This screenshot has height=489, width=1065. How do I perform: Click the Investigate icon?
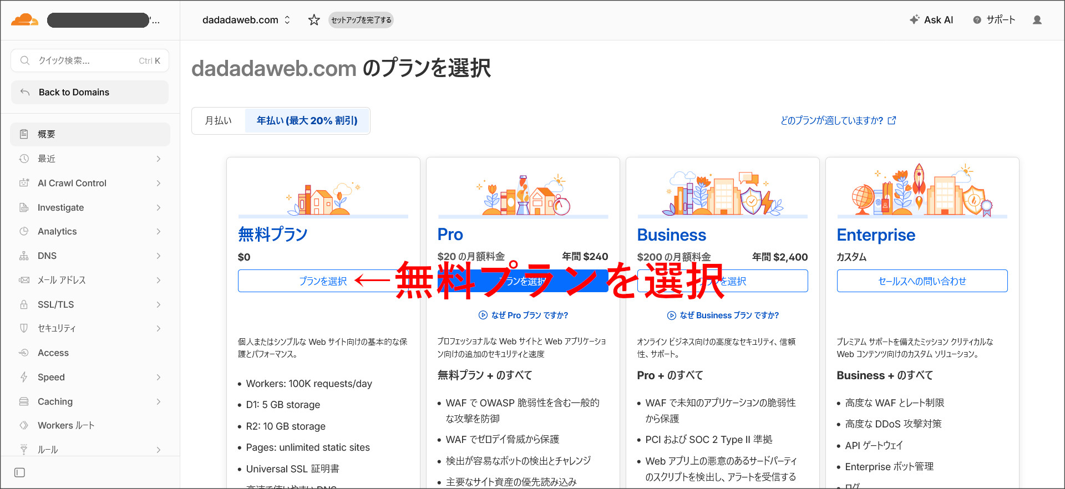24,207
